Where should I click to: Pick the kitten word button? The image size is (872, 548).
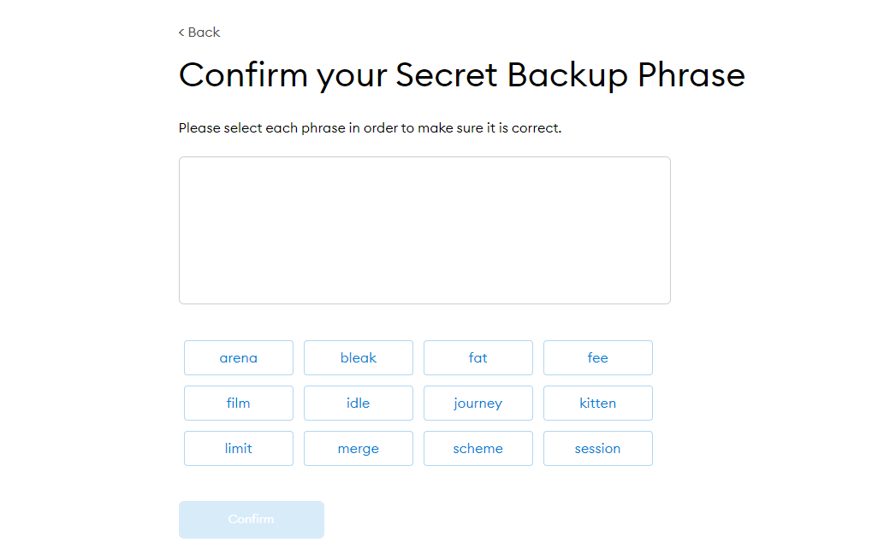tap(598, 403)
